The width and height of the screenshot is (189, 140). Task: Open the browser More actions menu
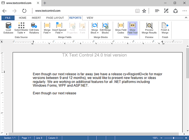pos(185,11)
